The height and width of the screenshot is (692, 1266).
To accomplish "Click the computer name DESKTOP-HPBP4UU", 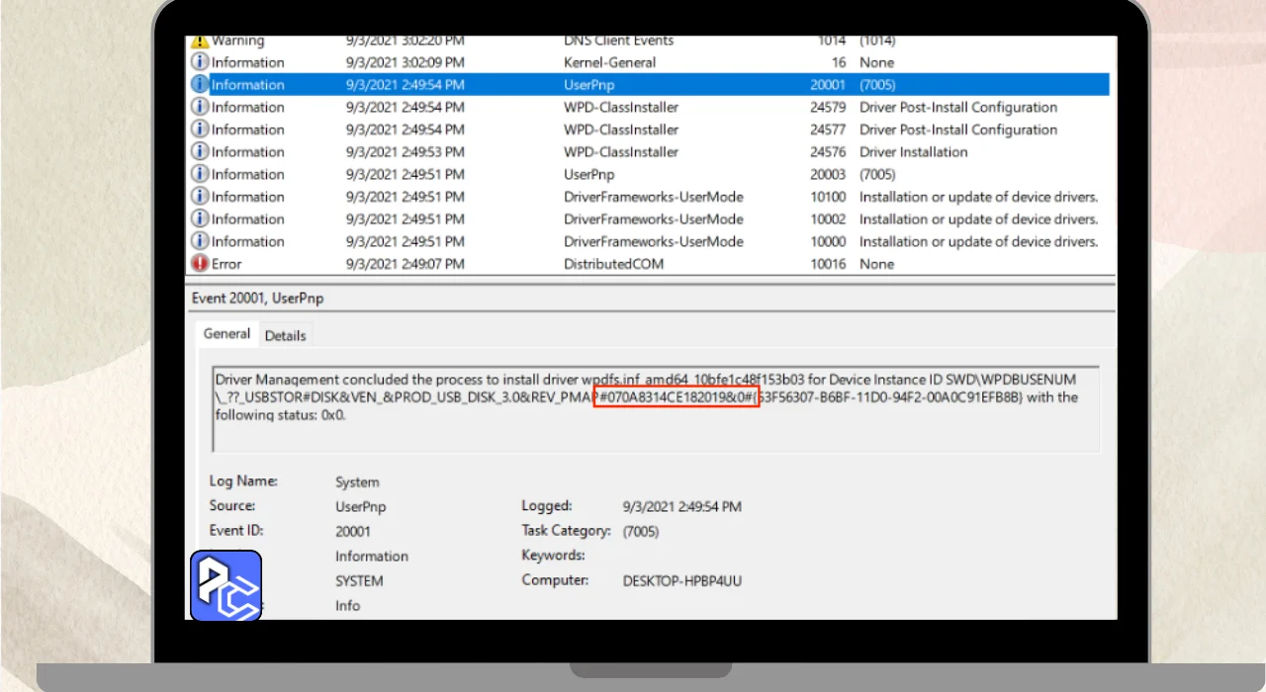I will click(681, 581).
